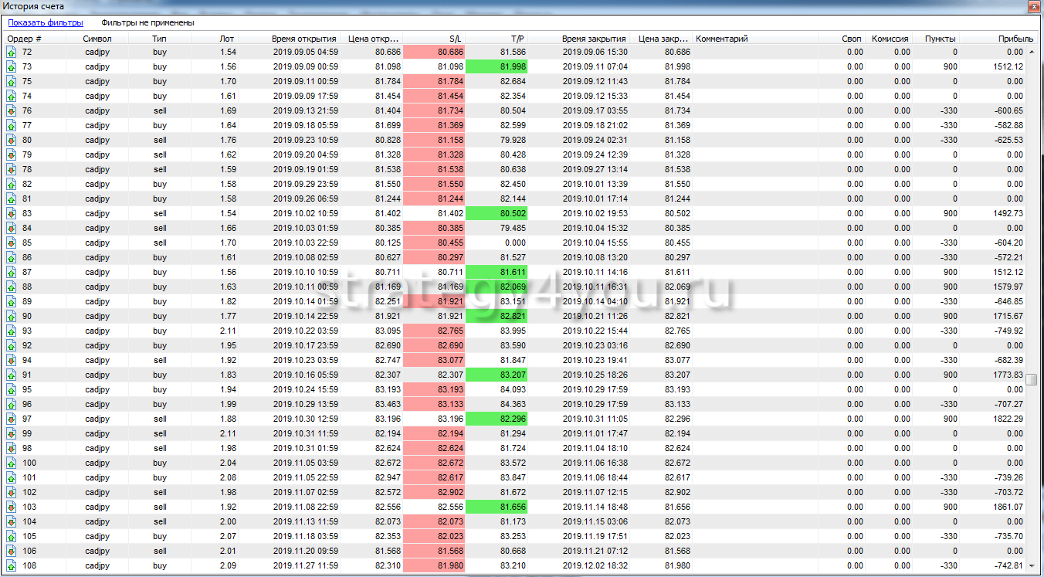This screenshot has height=577, width=1044.
Task: Click the Комментарий column header
Action: 721,38
